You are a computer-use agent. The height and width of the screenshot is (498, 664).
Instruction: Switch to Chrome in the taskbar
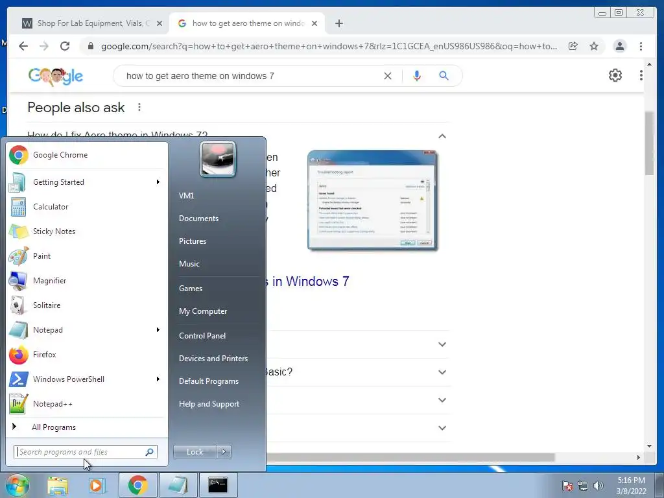pyautogui.click(x=137, y=485)
